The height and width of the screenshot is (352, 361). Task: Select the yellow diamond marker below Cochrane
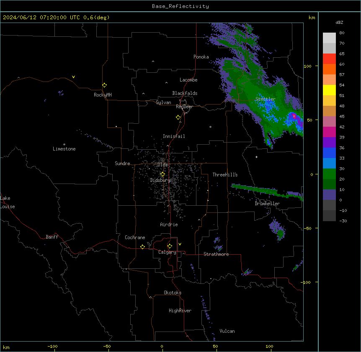[x=142, y=247]
